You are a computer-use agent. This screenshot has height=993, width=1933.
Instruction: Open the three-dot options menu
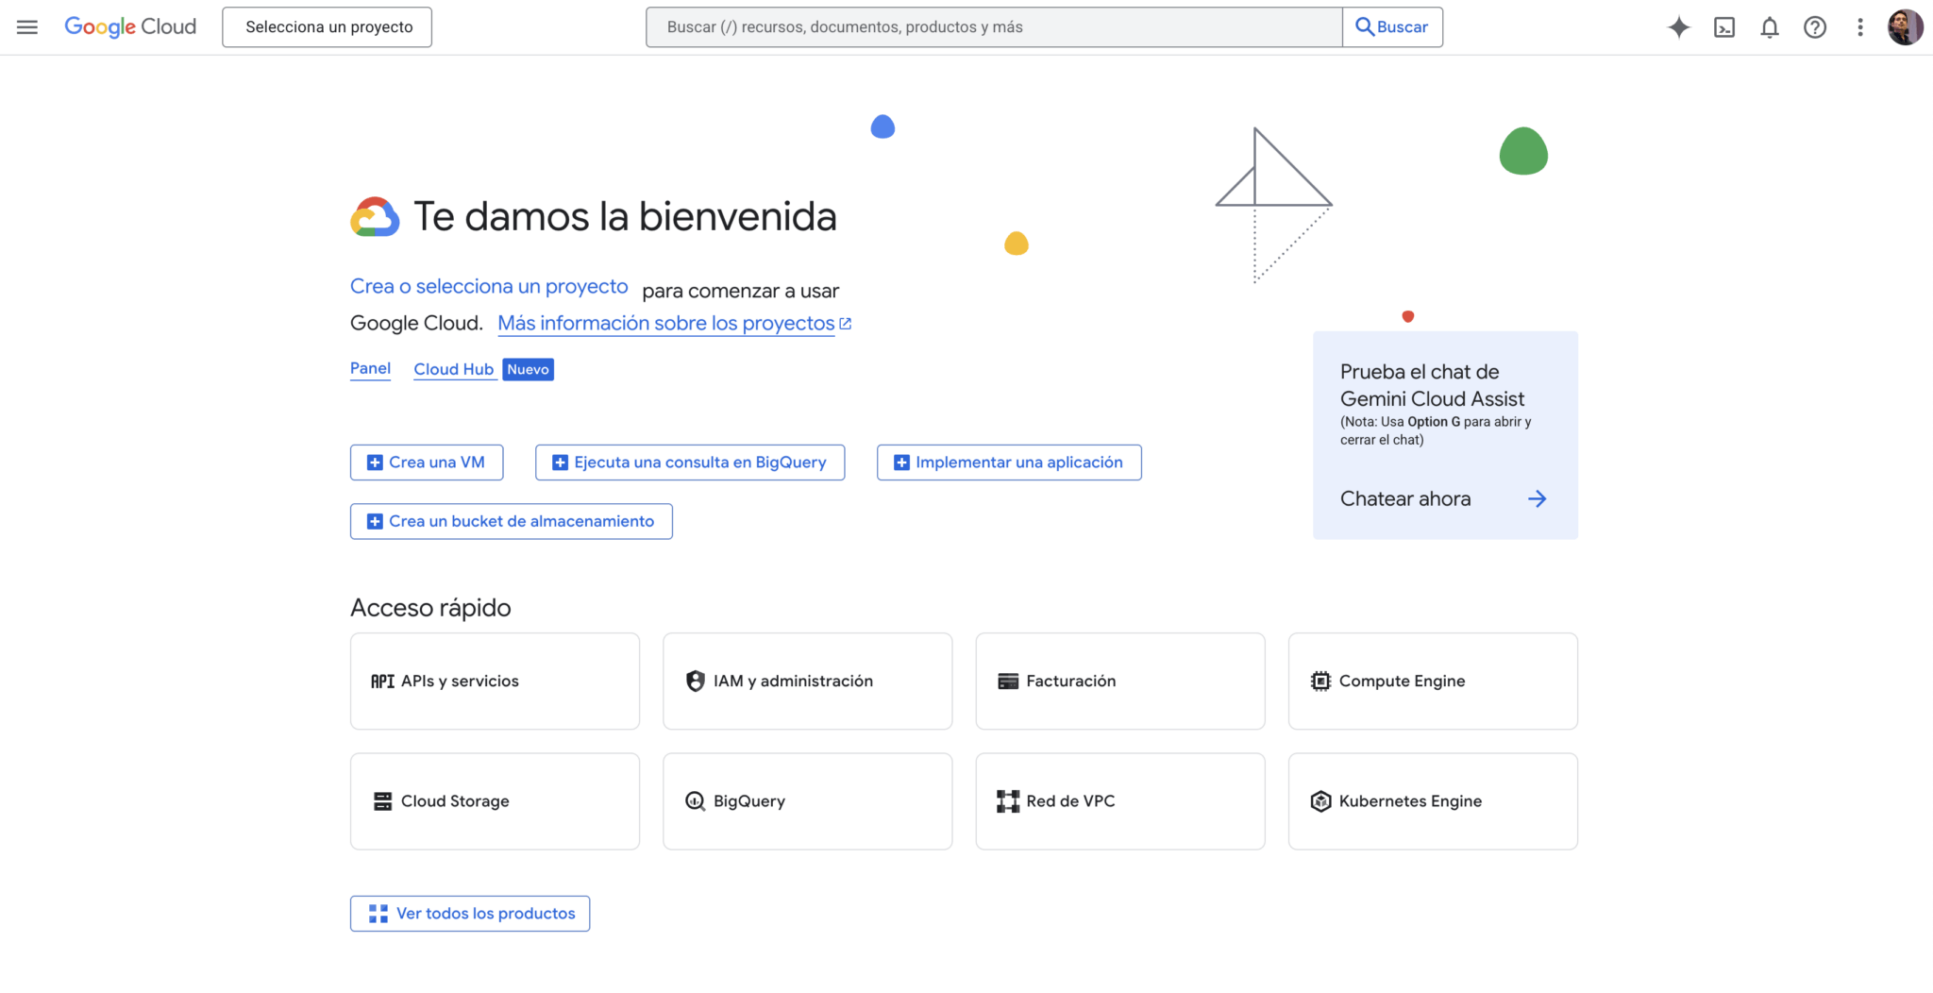coord(1860,27)
